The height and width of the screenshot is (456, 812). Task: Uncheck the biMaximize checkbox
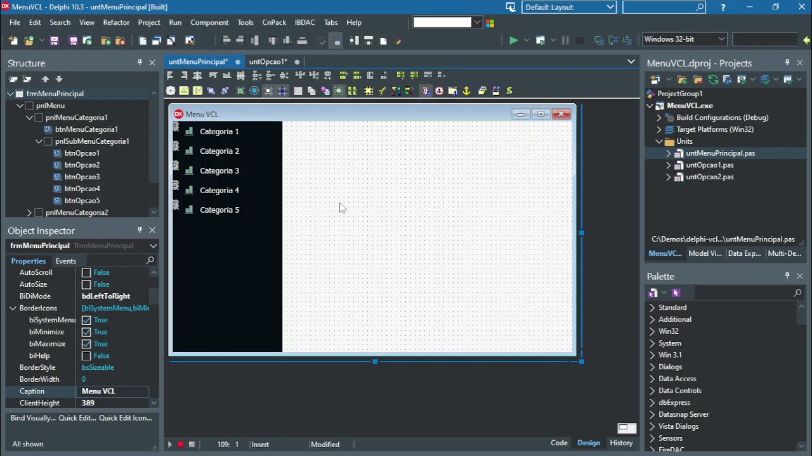click(x=86, y=344)
